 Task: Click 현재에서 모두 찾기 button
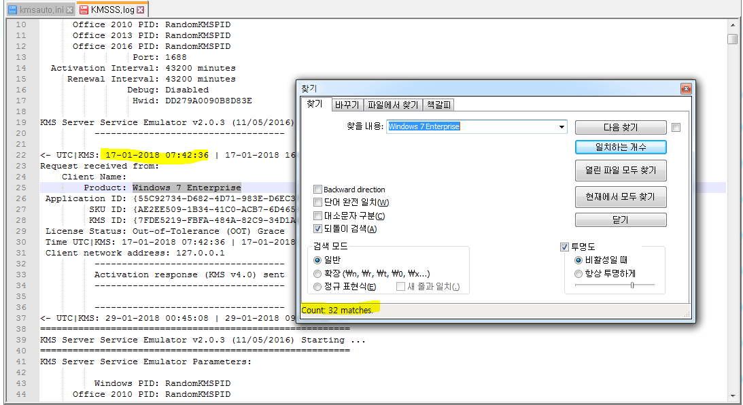(620, 196)
